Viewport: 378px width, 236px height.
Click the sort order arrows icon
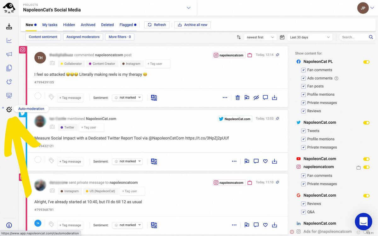[239, 37]
